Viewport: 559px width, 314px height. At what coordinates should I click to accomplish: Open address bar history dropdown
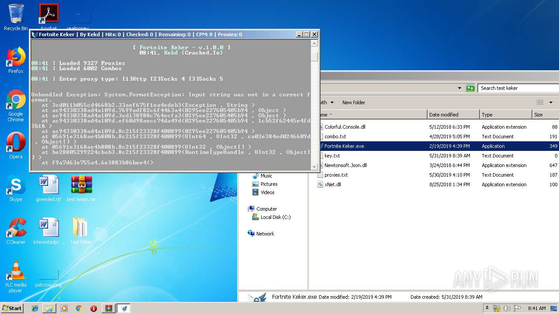pyautogui.click(x=459, y=88)
